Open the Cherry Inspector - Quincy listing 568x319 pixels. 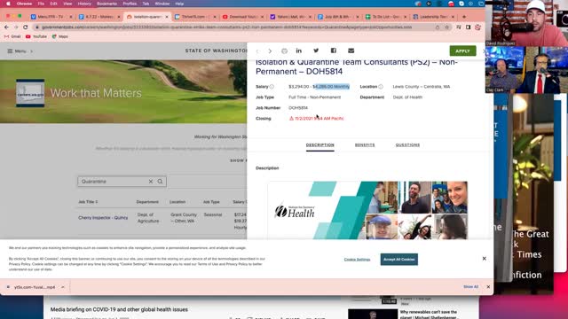point(103,218)
